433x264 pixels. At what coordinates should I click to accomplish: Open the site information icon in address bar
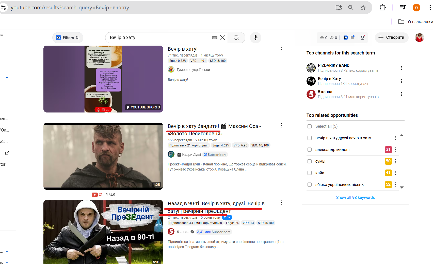tap(3, 8)
